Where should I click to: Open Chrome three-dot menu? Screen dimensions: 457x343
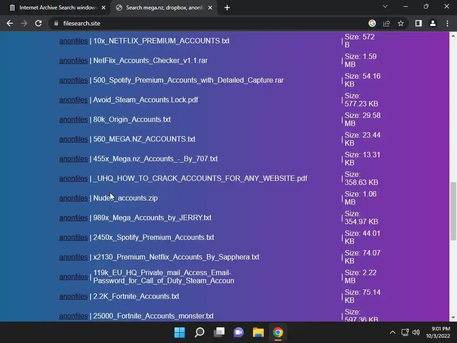[x=447, y=23]
